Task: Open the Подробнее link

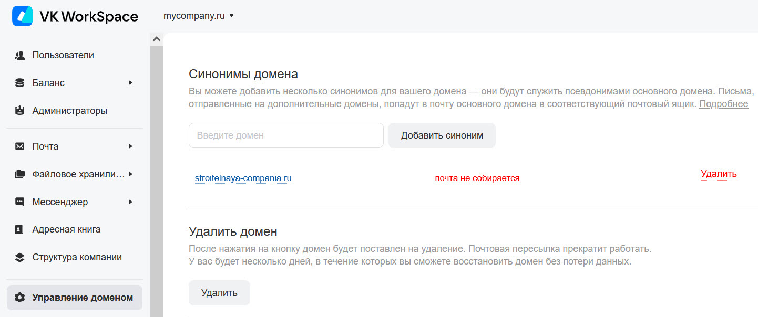Action: [x=723, y=104]
